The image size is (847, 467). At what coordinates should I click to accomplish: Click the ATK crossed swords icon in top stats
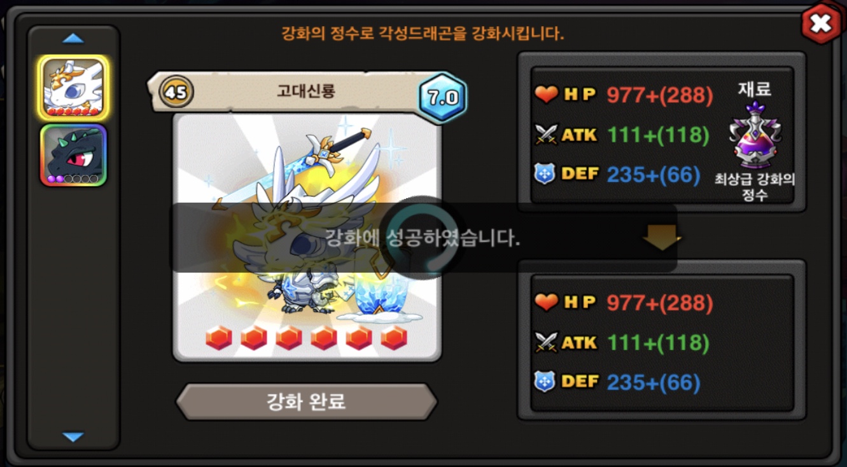click(x=547, y=135)
